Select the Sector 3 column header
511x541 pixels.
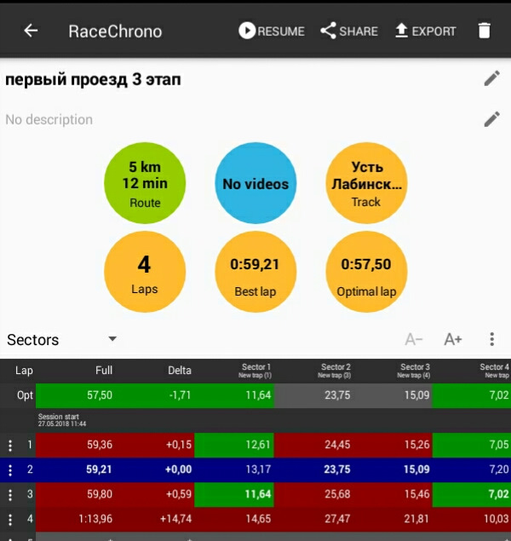click(414, 371)
